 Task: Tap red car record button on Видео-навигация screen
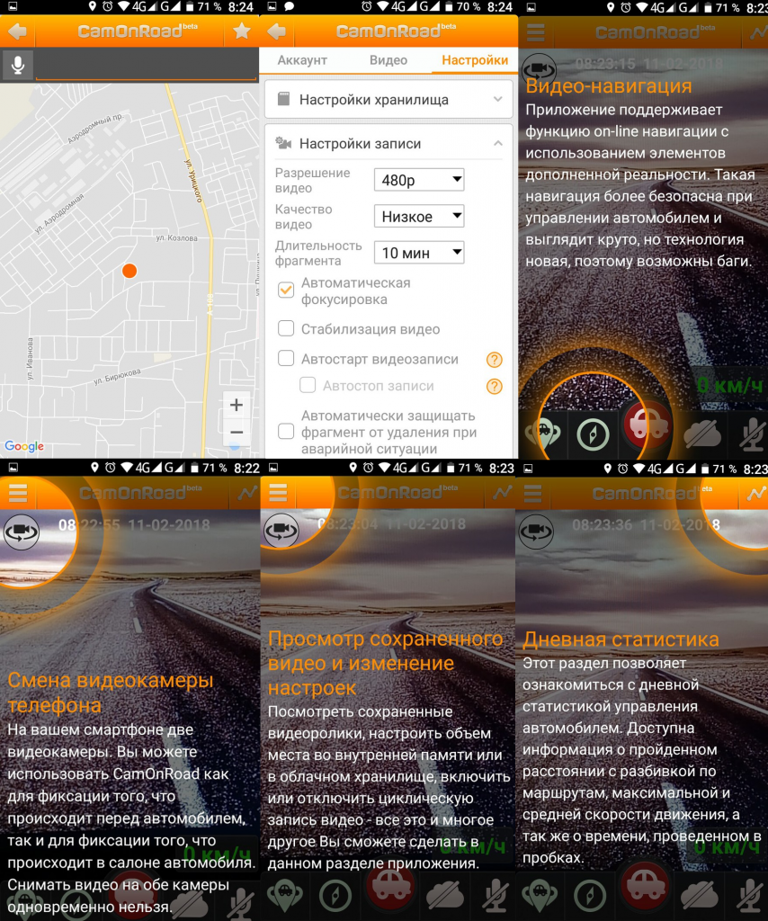[x=647, y=425]
